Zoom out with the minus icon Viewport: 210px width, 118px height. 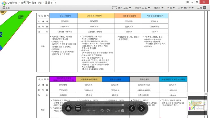tap(94, 111)
